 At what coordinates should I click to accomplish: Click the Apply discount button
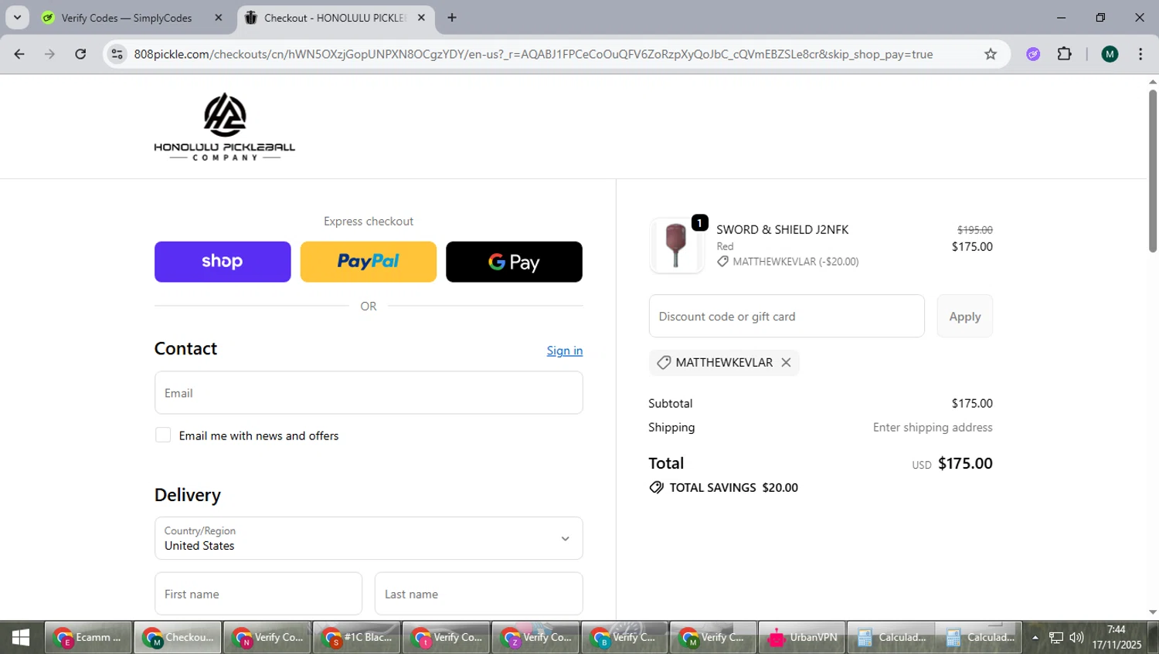click(965, 316)
